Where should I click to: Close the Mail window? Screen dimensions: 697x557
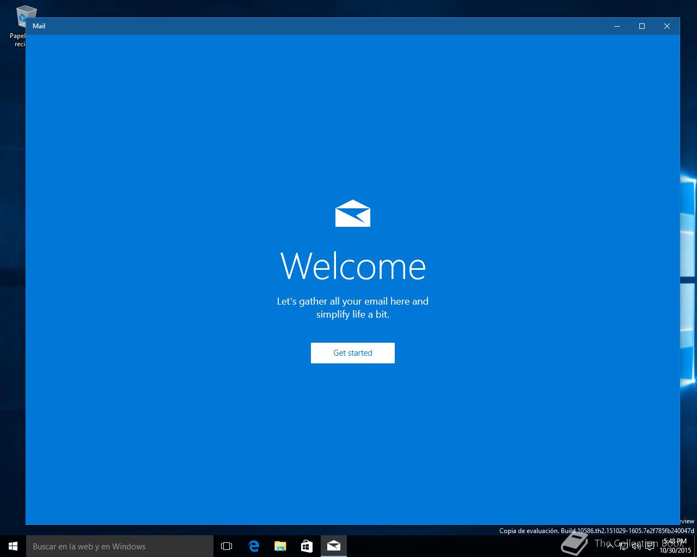(667, 26)
